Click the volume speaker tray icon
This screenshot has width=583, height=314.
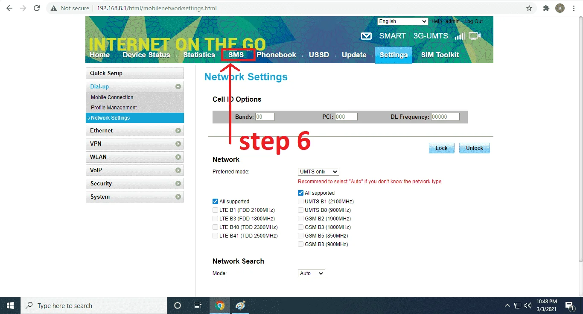pos(528,305)
